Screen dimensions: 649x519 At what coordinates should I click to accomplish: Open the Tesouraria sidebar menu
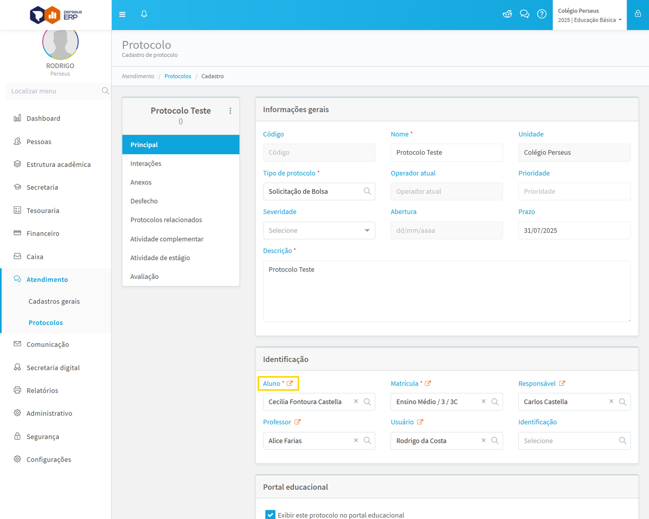tap(56, 210)
